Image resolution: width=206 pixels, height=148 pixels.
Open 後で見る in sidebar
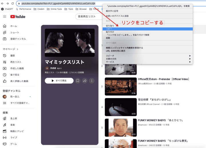click(x=11, y=75)
